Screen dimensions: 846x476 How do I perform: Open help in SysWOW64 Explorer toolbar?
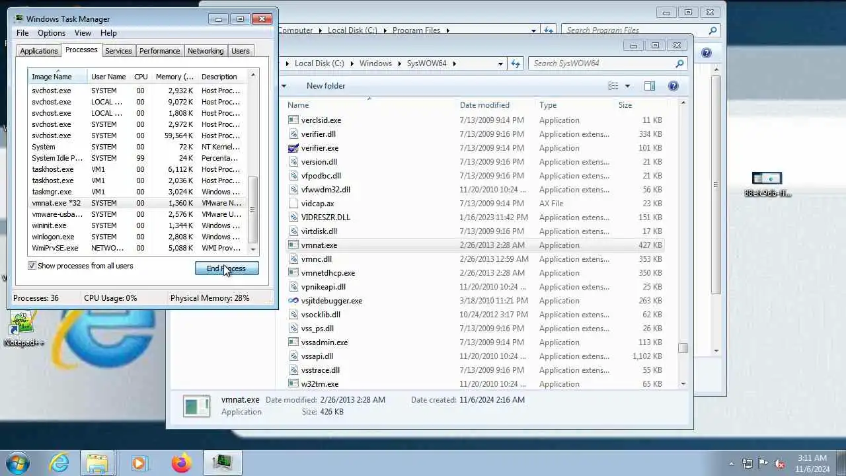tap(673, 86)
